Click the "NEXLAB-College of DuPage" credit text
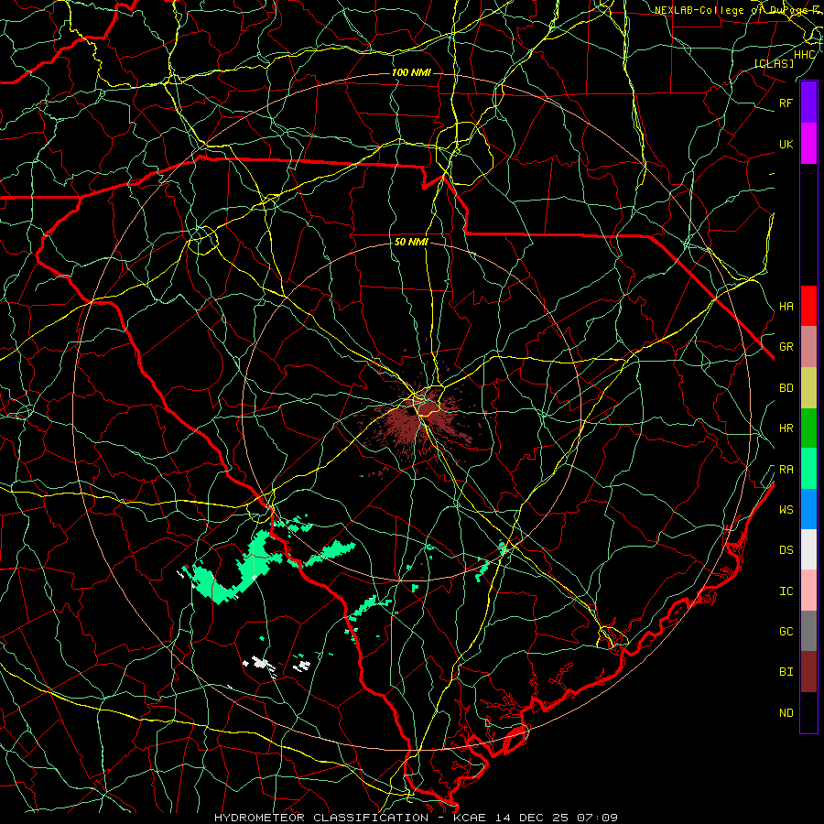 click(x=732, y=10)
